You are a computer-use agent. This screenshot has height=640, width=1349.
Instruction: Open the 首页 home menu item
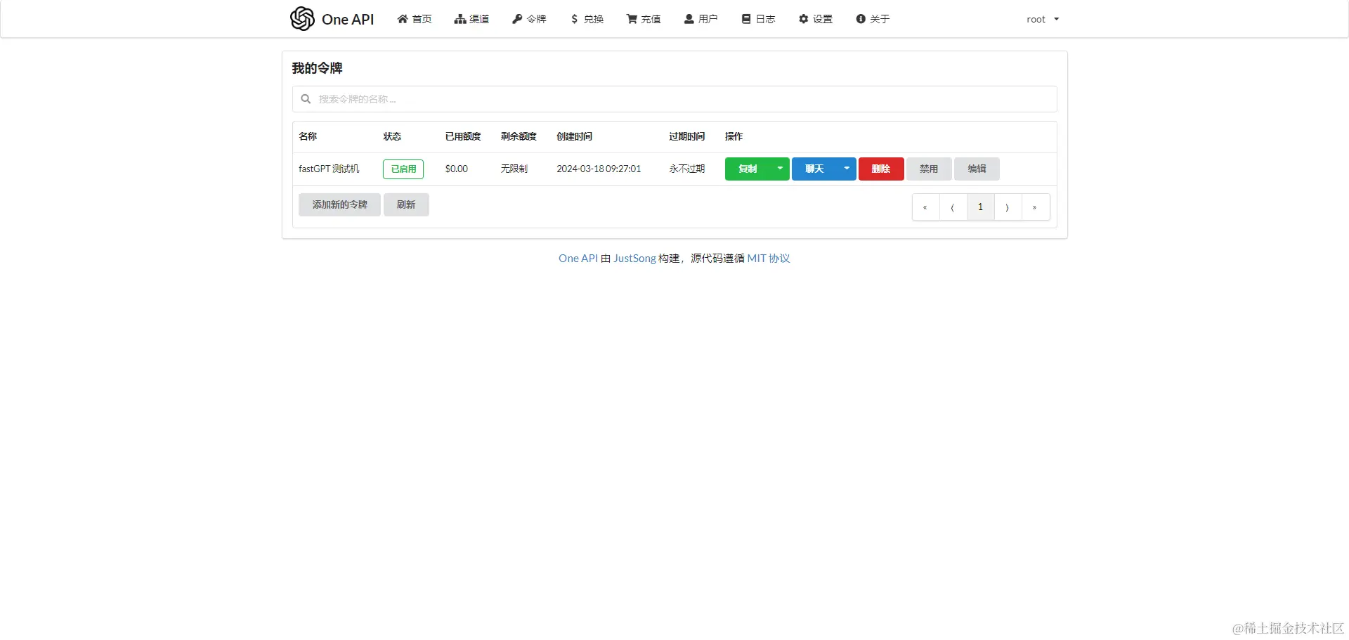coord(415,19)
